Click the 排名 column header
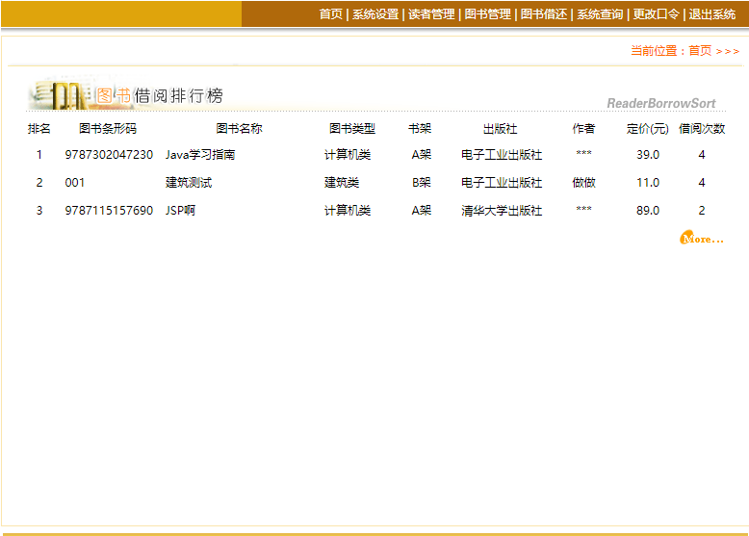Image resolution: width=749 pixels, height=536 pixels. [x=39, y=128]
